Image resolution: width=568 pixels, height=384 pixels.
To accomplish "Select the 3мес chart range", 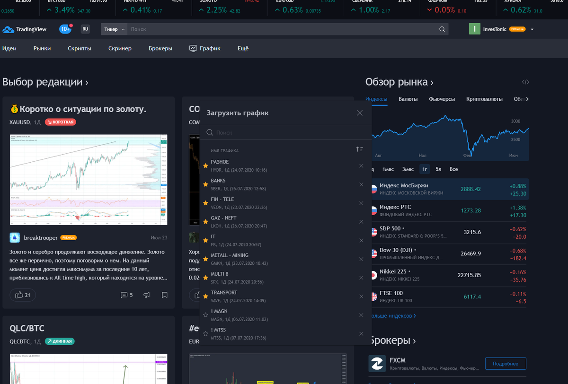I will coord(408,169).
